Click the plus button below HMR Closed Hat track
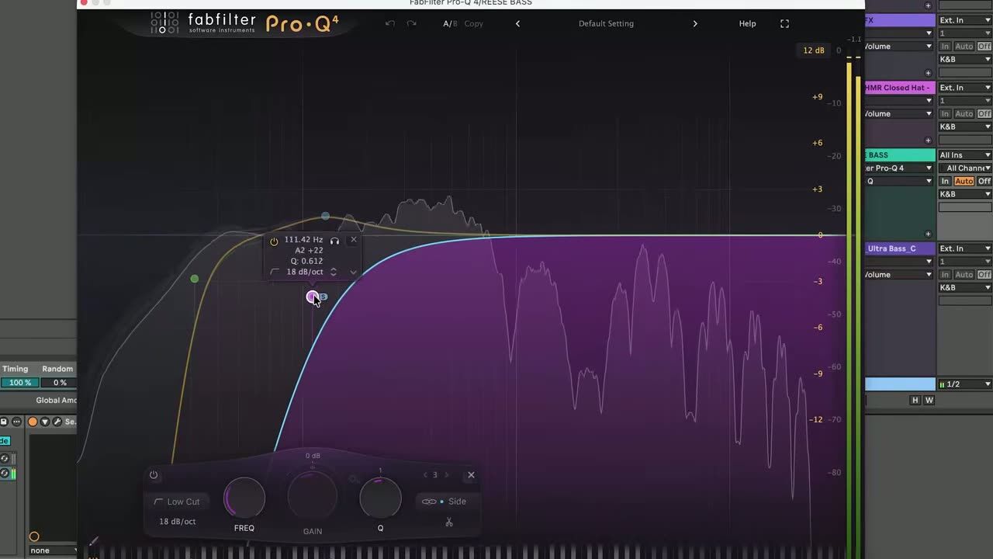 pyautogui.click(x=928, y=141)
